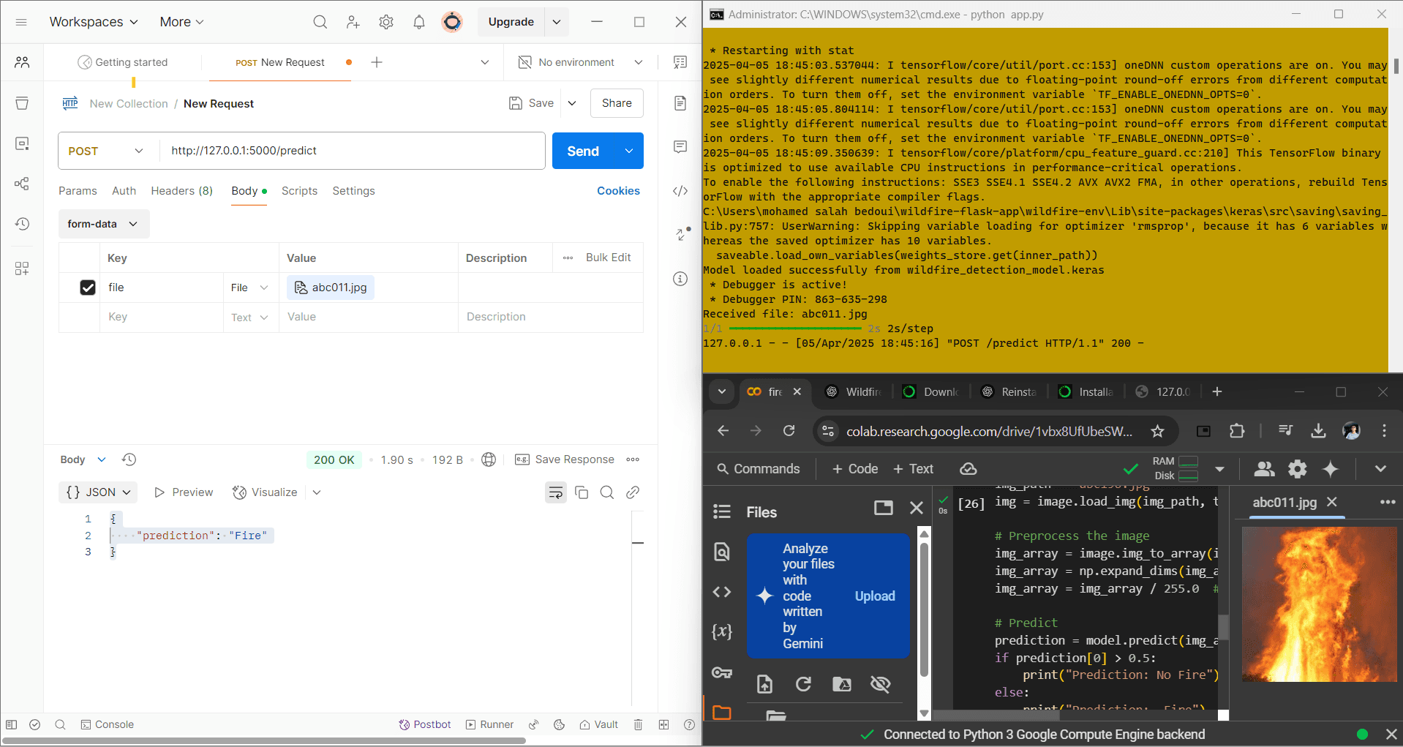Viewport: 1403px width, 747px height.
Task: Close the abc011.jpg preview tab
Action: point(1332,502)
